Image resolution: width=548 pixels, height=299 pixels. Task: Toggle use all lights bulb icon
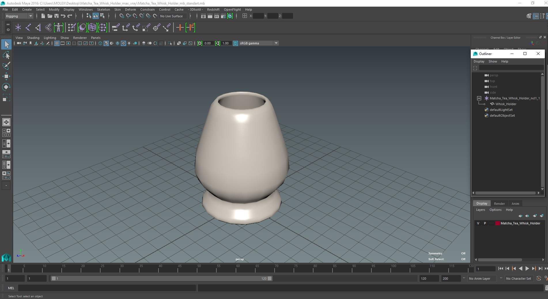tap(129, 43)
